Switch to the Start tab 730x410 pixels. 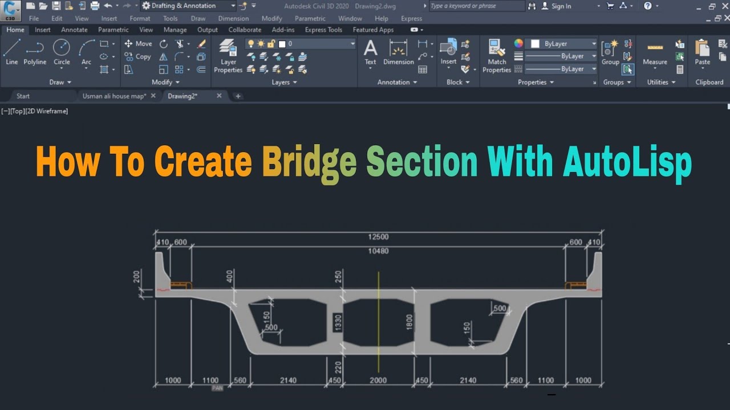click(23, 96)
